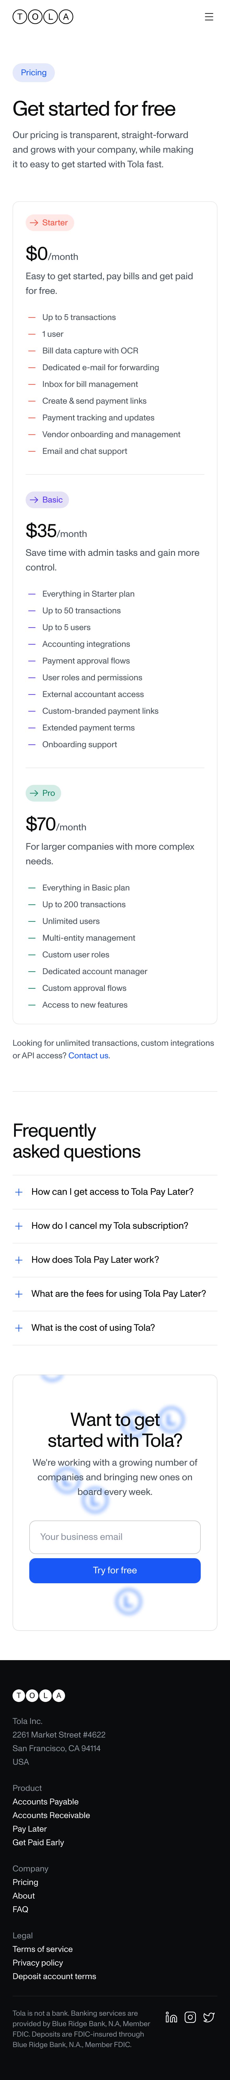Click the Basic plan badge
The height and width of the screenshot is (2080, 230).
[x=47, y=500]
